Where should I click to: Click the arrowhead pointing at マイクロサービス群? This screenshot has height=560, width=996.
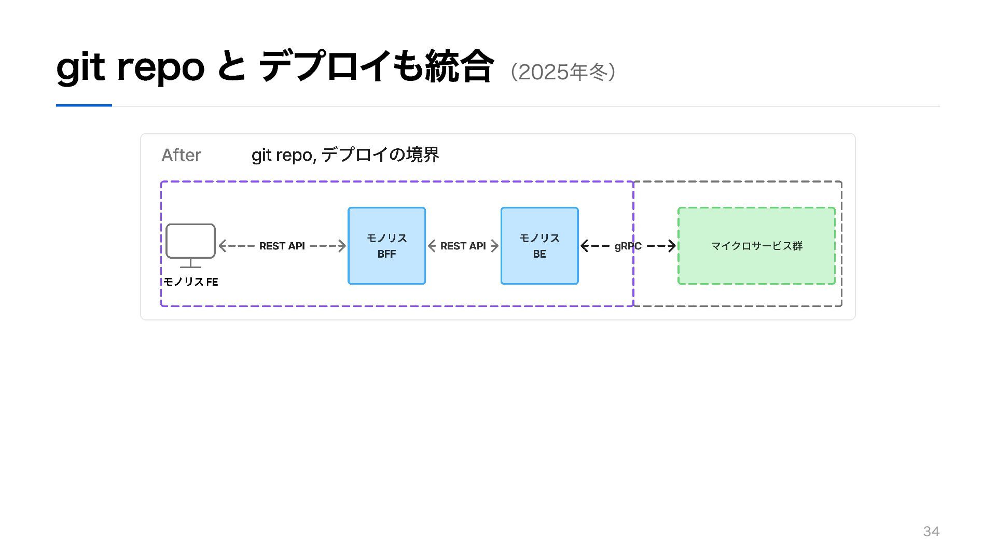[672, 246]
